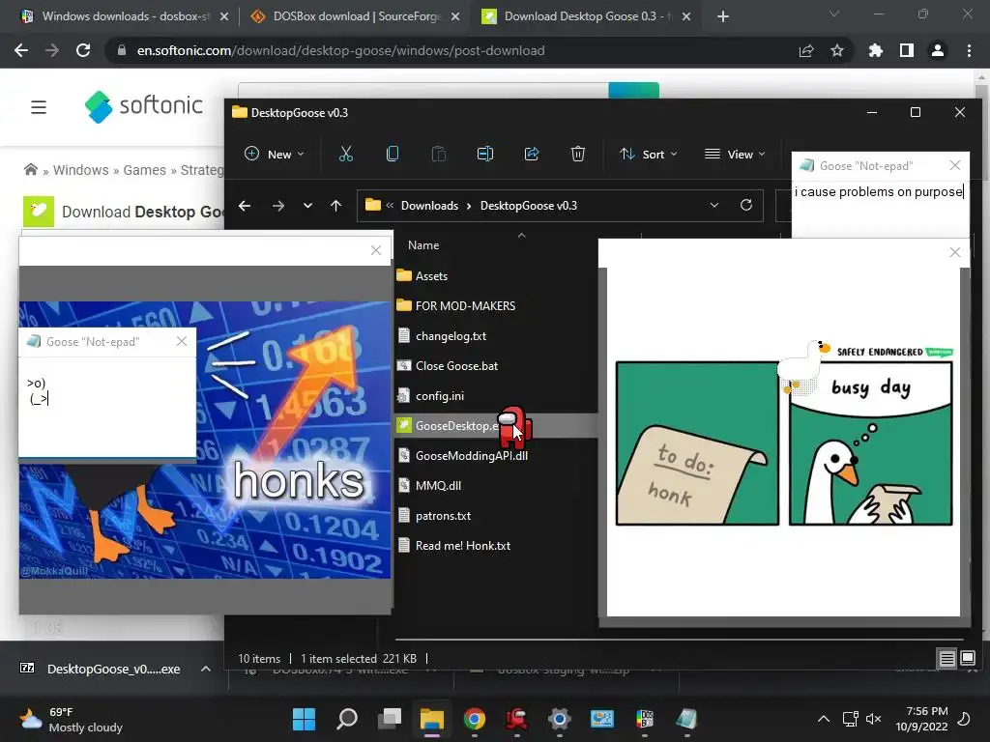Screen dimensions: 990x742
Task: Open Softonic hamburger menu
Action: [x=39, y=106]
